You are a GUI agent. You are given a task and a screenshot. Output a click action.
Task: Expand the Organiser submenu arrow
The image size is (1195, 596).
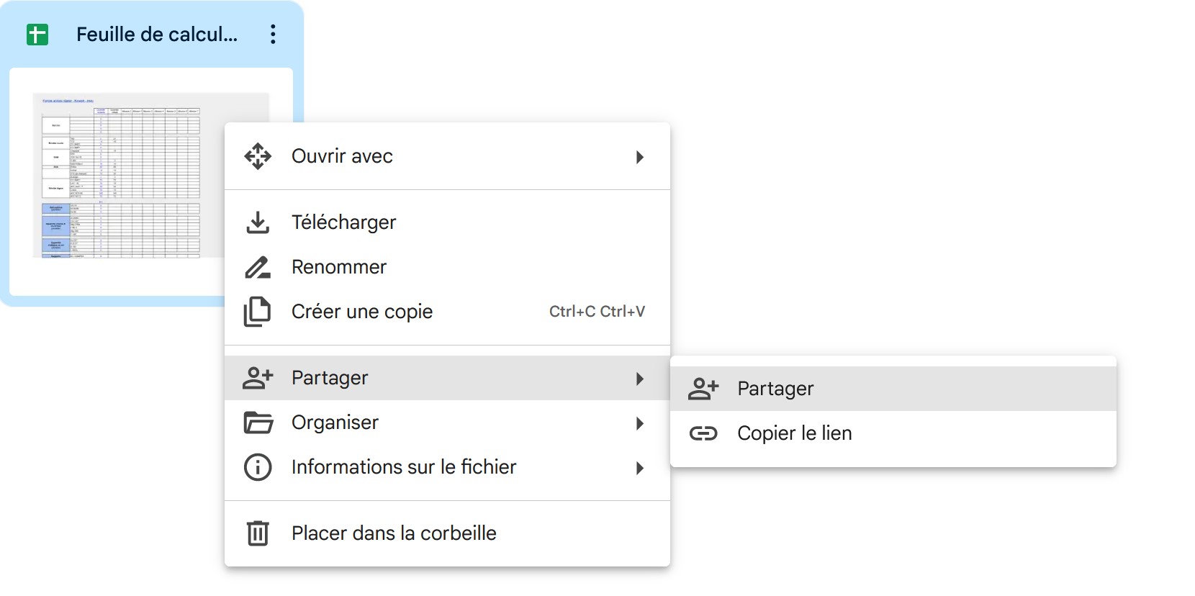[x=640, y=423]
